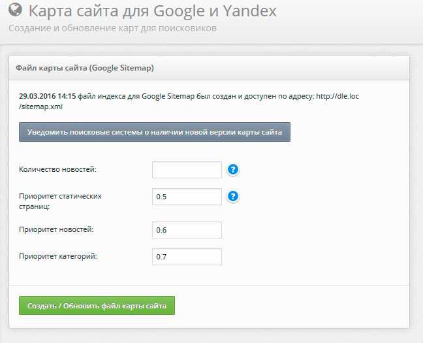Click the Приоритет категорий label
The height and width of the screenshot is (343, 423).
click(x=57, y=256)
